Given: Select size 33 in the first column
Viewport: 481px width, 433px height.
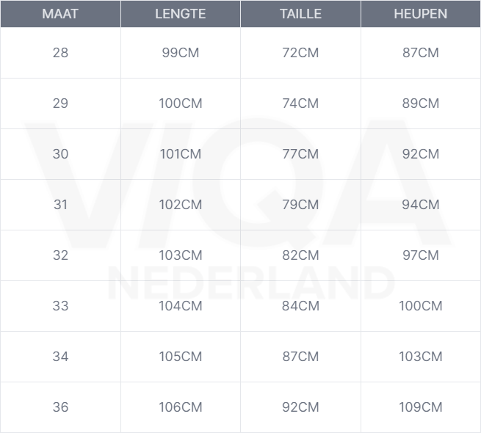Looking at the screenshot, I should (60, 306).
